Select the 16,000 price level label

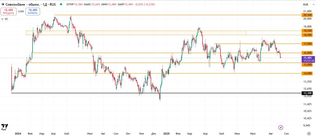(307, 53)
